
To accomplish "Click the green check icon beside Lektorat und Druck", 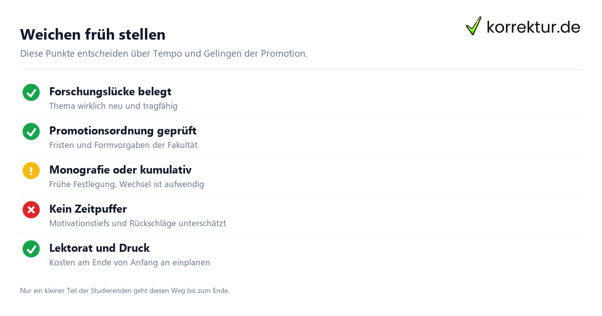I will pyautogui.click(x=31, y=249).
